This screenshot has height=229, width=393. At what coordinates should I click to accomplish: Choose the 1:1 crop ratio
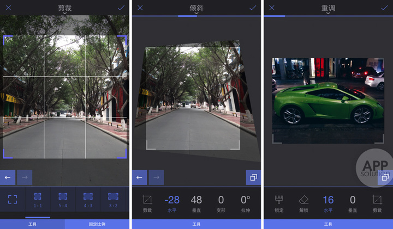pos(38,199)
